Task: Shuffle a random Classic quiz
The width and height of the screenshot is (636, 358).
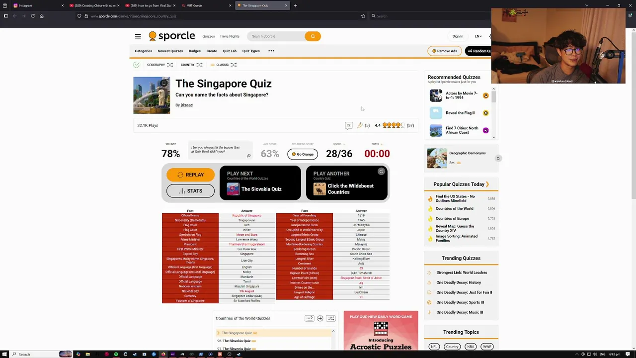Action: 234,65
